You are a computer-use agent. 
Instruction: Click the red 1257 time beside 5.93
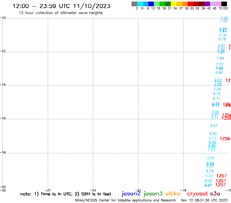[221, 176]
